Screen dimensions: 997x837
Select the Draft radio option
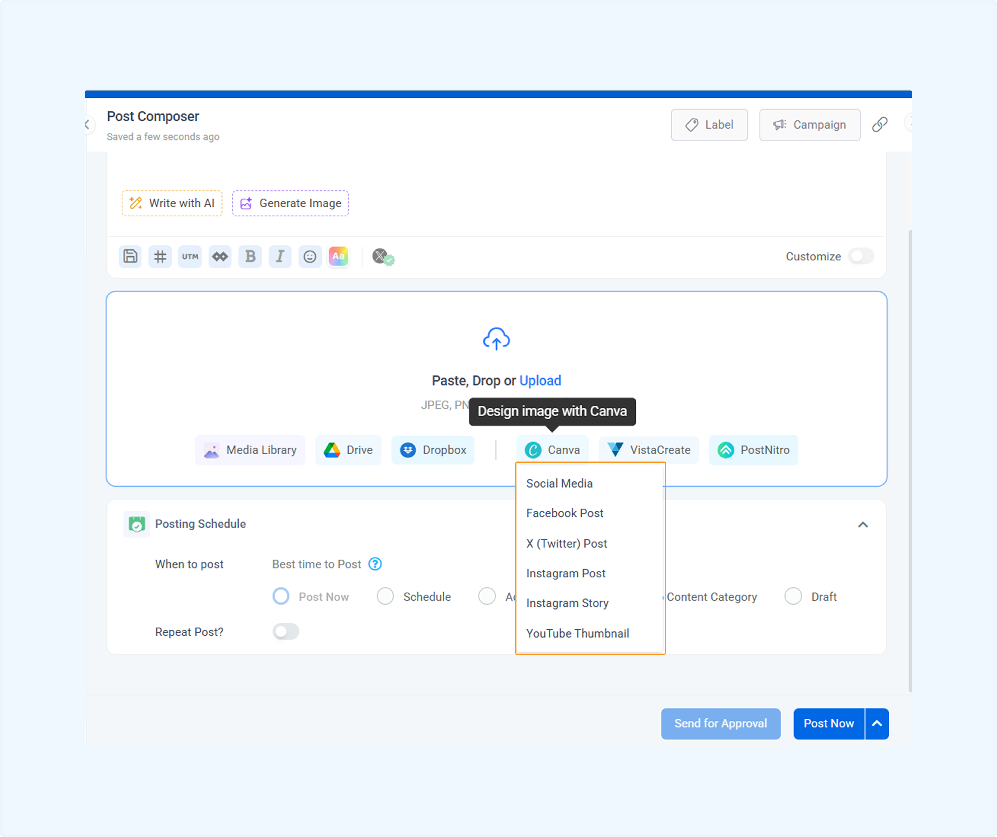793,596
